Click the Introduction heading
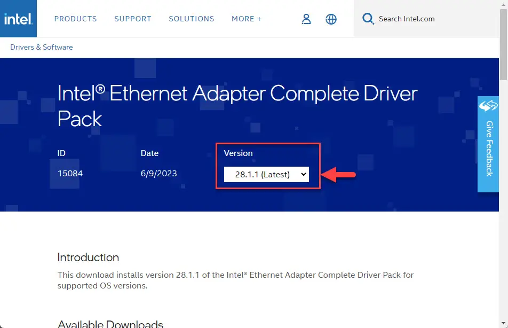Screen dimensions: 508x328 click(88, 257)
